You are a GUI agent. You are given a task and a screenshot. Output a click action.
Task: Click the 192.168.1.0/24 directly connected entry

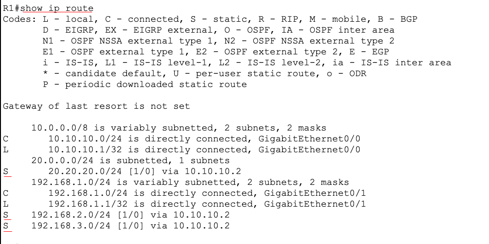pos(185,193)
